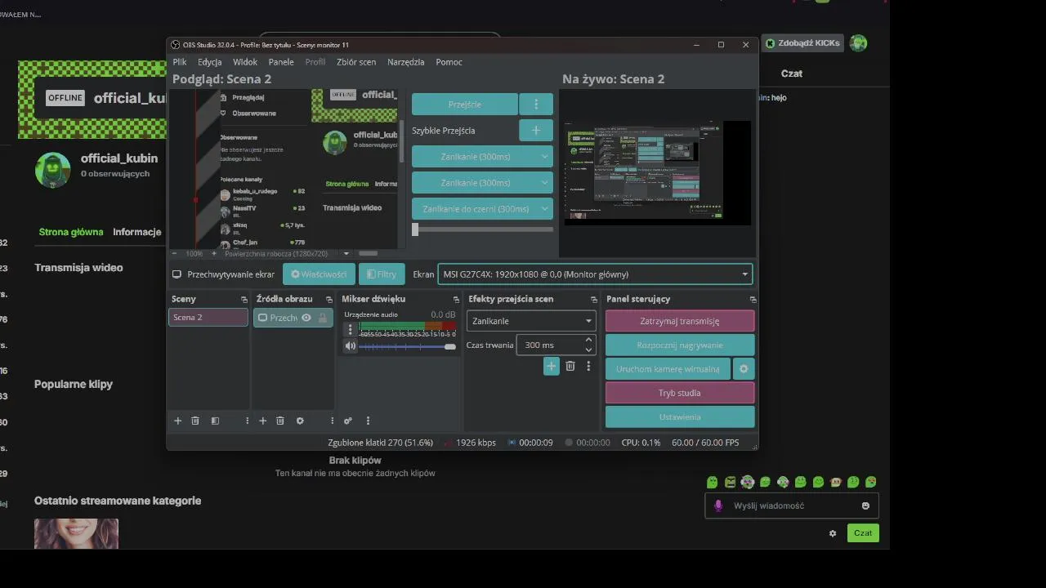Increase Czas trwania with up arrow
Image resolution: width=1046 pixels, height=588 pixels.
588,341
